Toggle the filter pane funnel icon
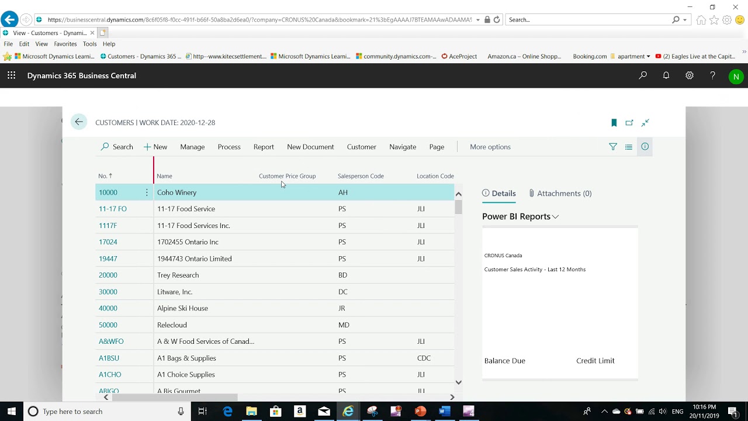This screenshot has height=421, width=748. [x=613, y=147]
